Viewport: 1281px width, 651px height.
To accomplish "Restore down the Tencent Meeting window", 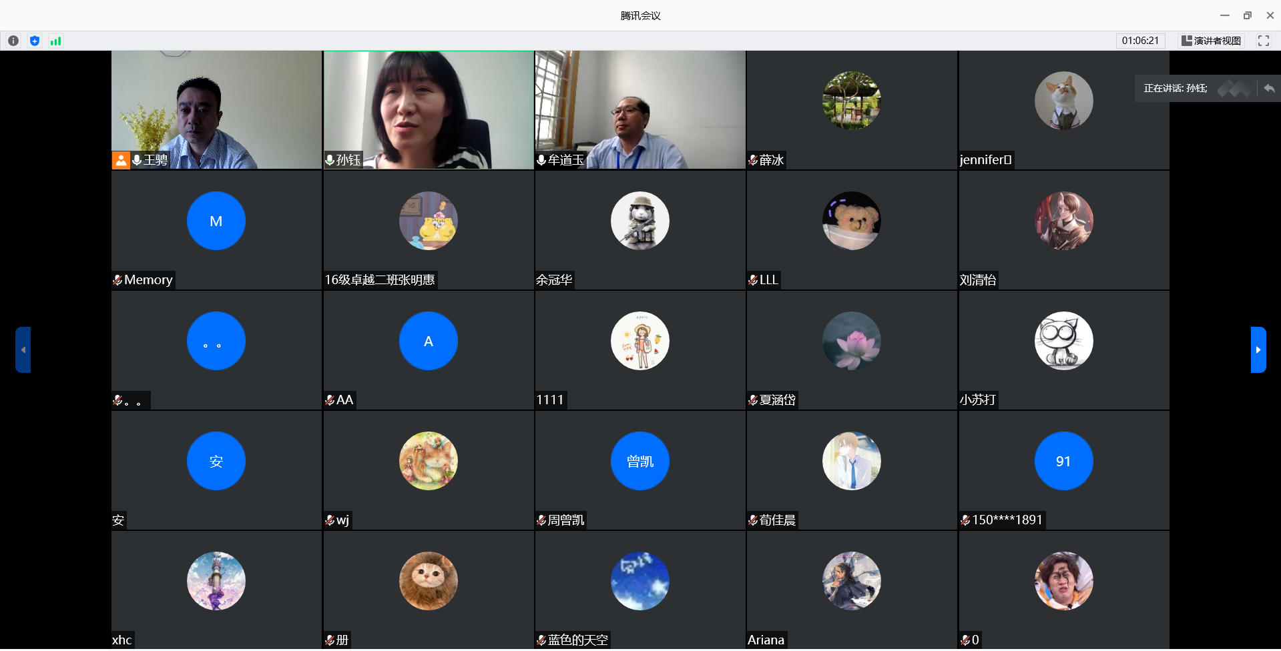I will pyautogui.click(x=1247, y=15).
